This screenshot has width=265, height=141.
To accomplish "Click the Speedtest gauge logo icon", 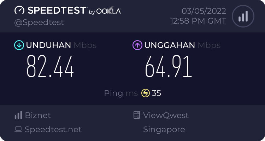I will tap(20, 11).
